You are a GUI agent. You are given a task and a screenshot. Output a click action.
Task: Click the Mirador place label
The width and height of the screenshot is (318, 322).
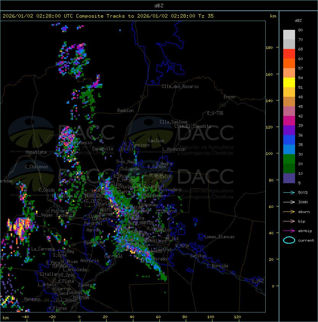pos(162,259)
